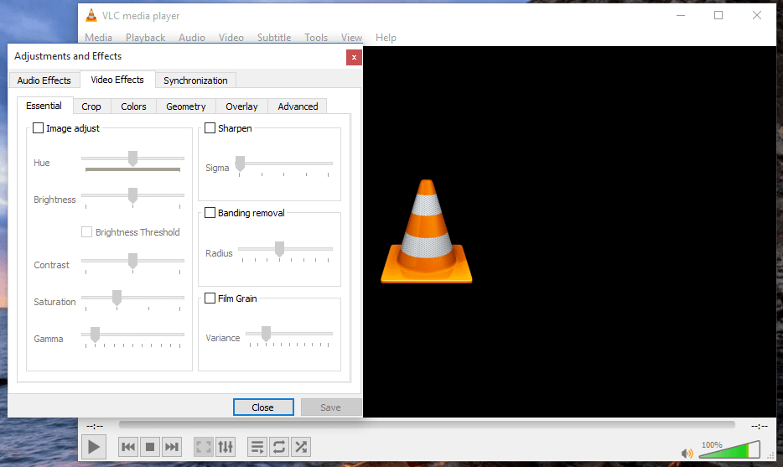Tick the Brightness Threshold checkbox
This screenshot has height=467, width=783.
[x=87, y=231]
